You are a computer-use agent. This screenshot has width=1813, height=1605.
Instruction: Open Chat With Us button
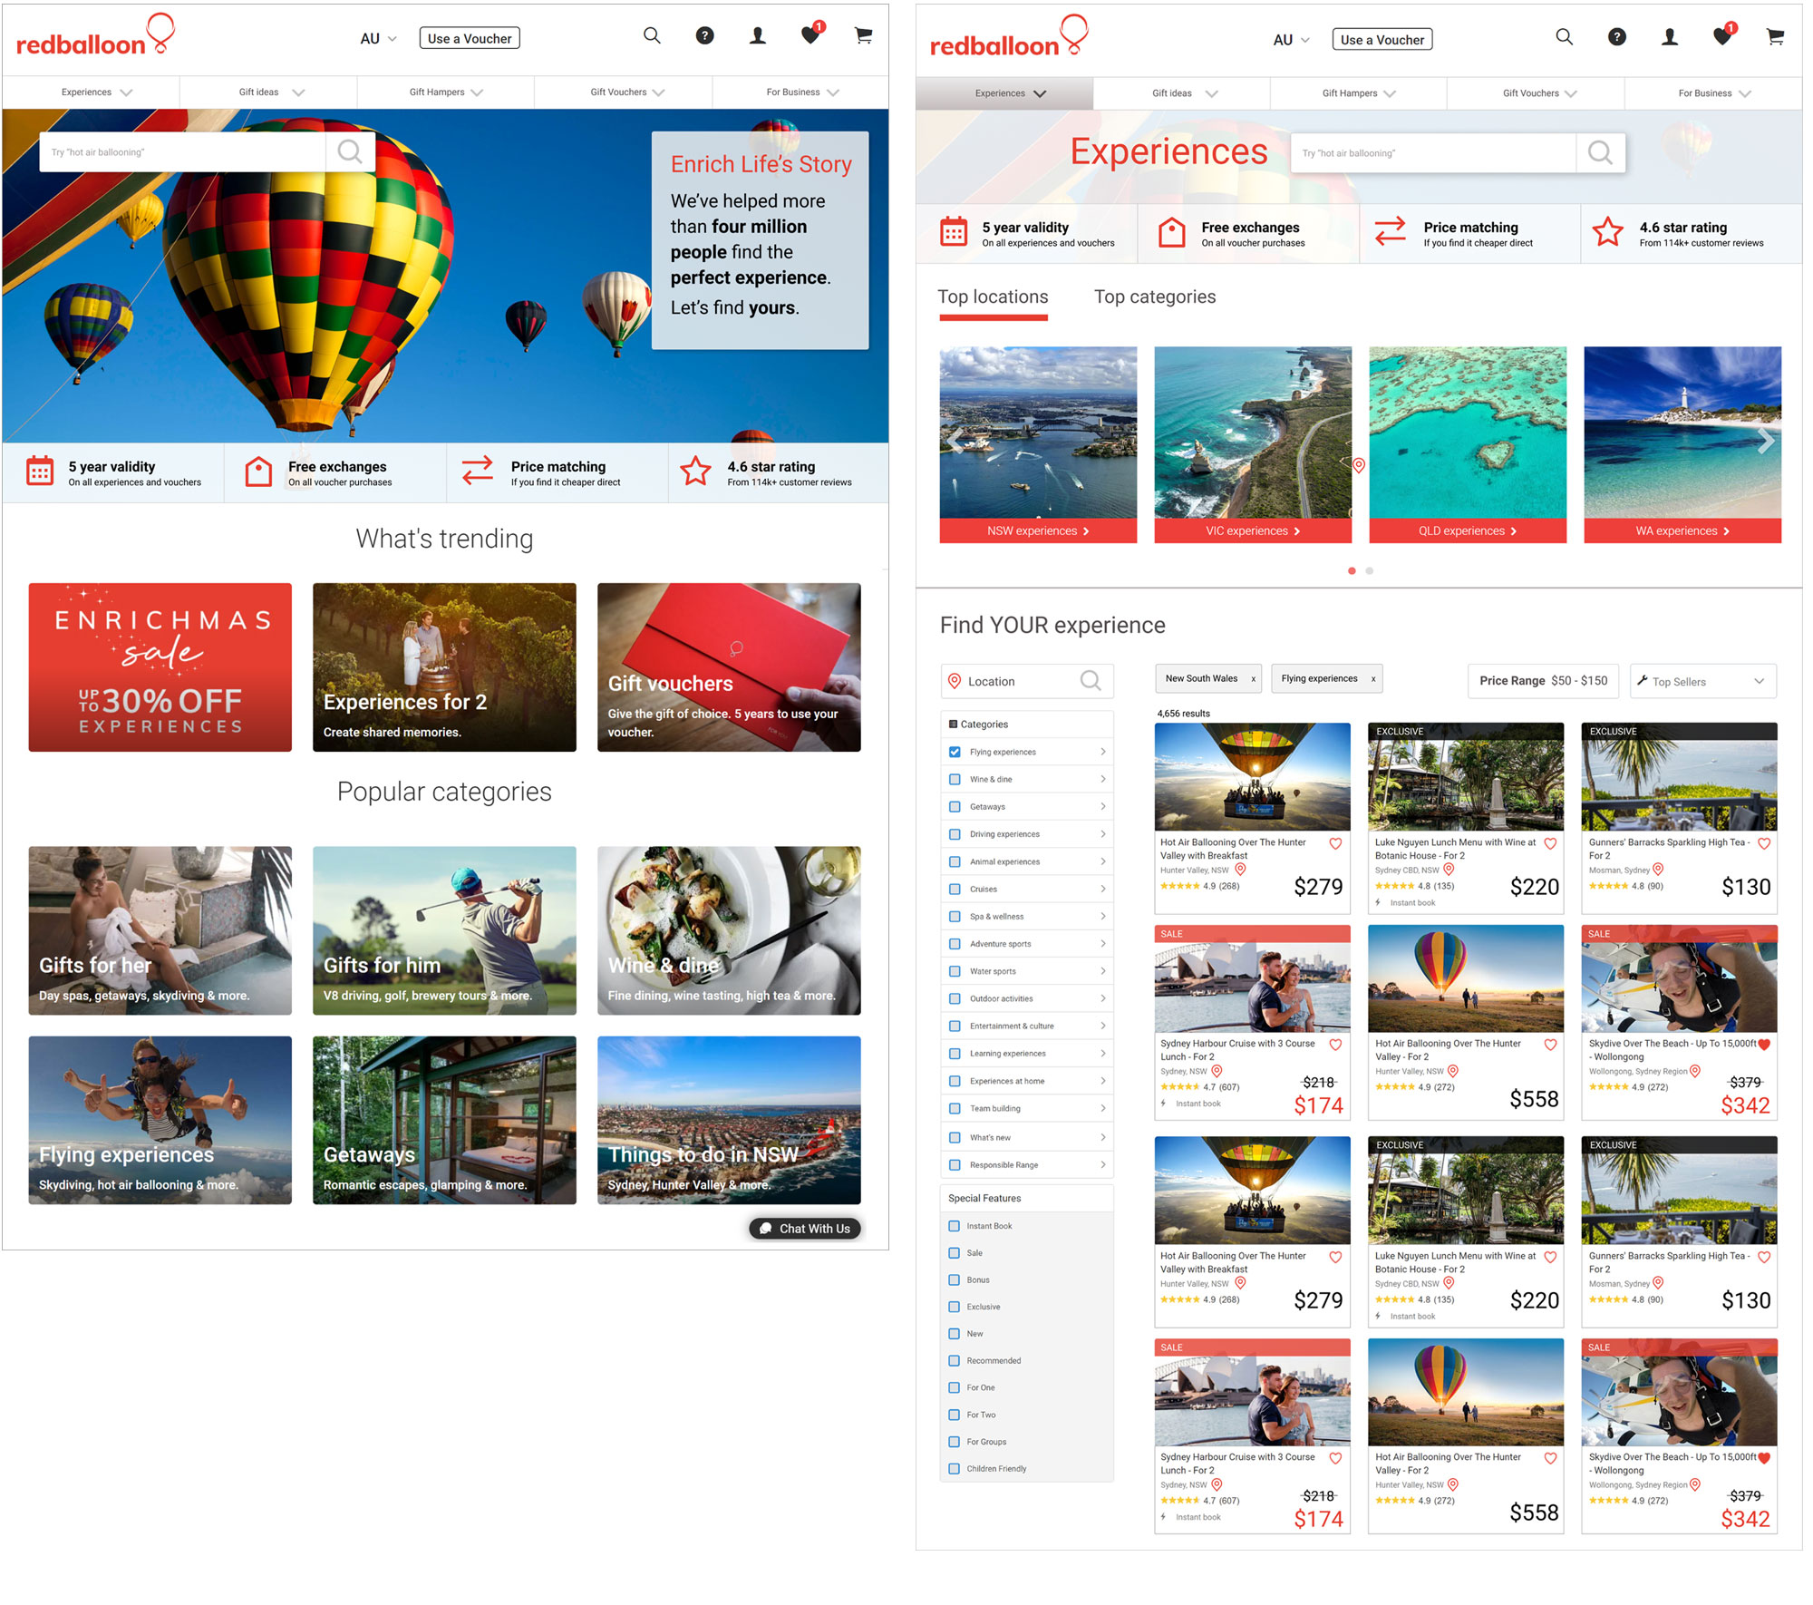coord(805,1228)
